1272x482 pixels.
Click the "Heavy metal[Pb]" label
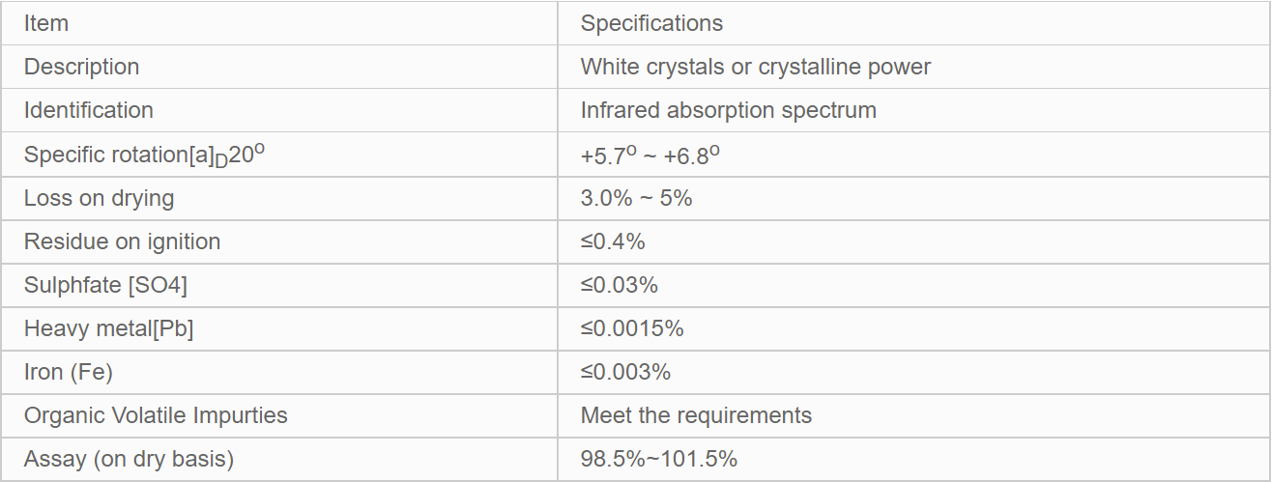pos(108,328)
